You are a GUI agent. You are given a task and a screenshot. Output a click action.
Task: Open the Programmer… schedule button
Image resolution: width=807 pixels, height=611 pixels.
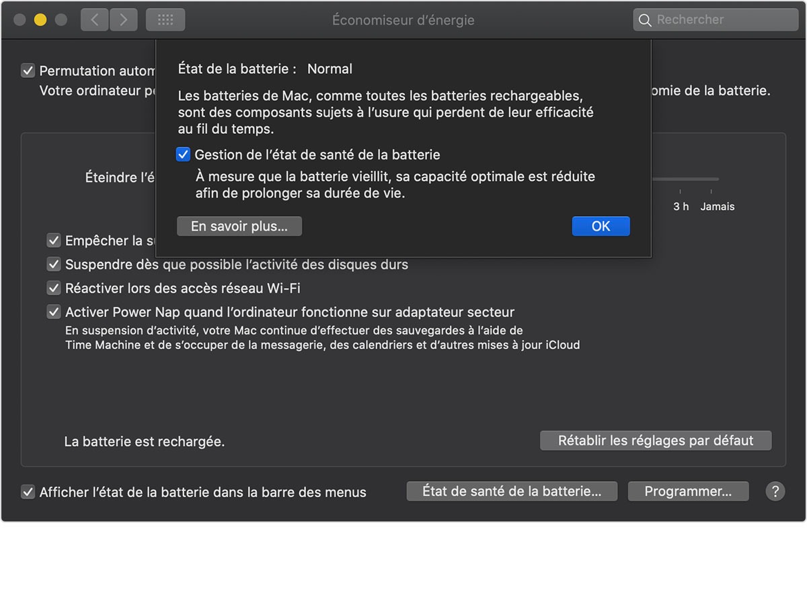point(688,491)
